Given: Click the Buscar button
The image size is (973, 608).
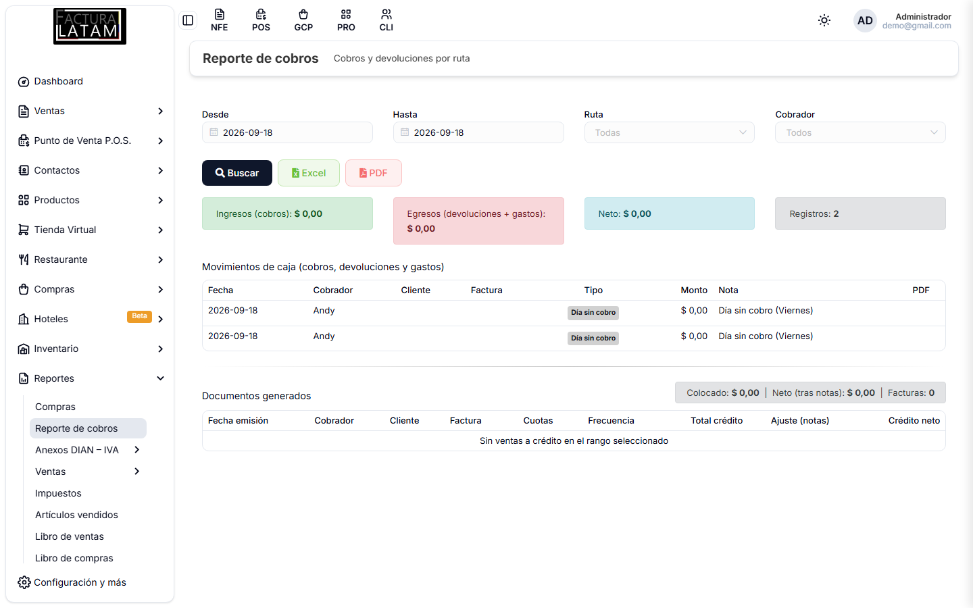Looking at the screenshot, I should 237,173.
